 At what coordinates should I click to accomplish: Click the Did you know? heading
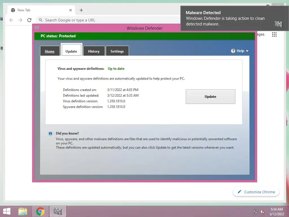67,133
